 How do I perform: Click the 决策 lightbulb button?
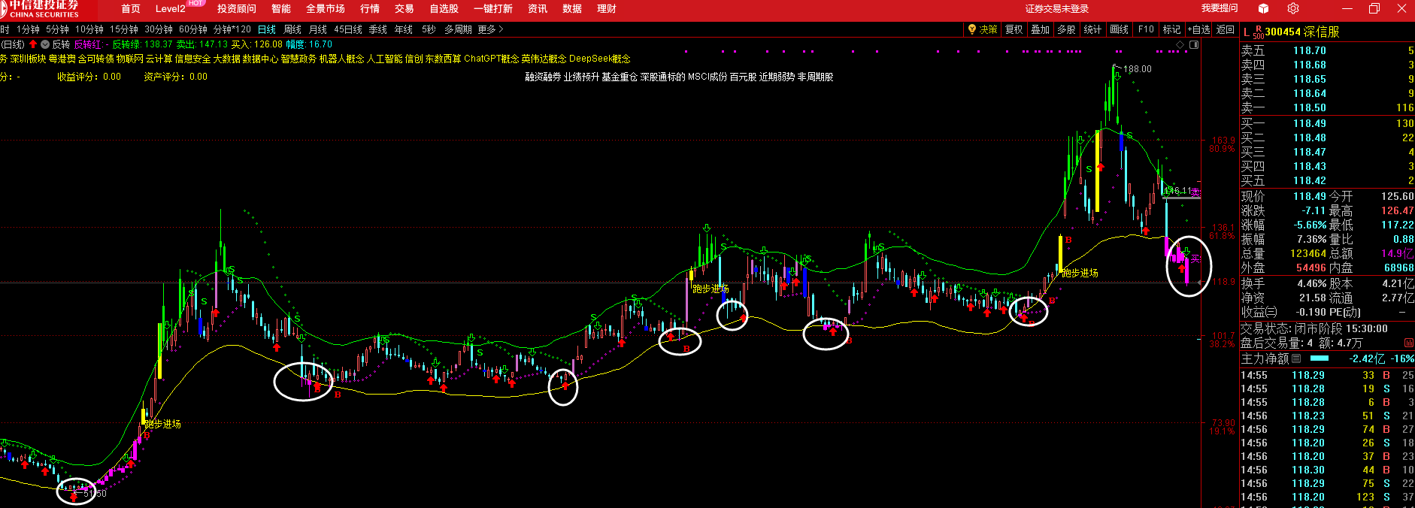point(983,29)
